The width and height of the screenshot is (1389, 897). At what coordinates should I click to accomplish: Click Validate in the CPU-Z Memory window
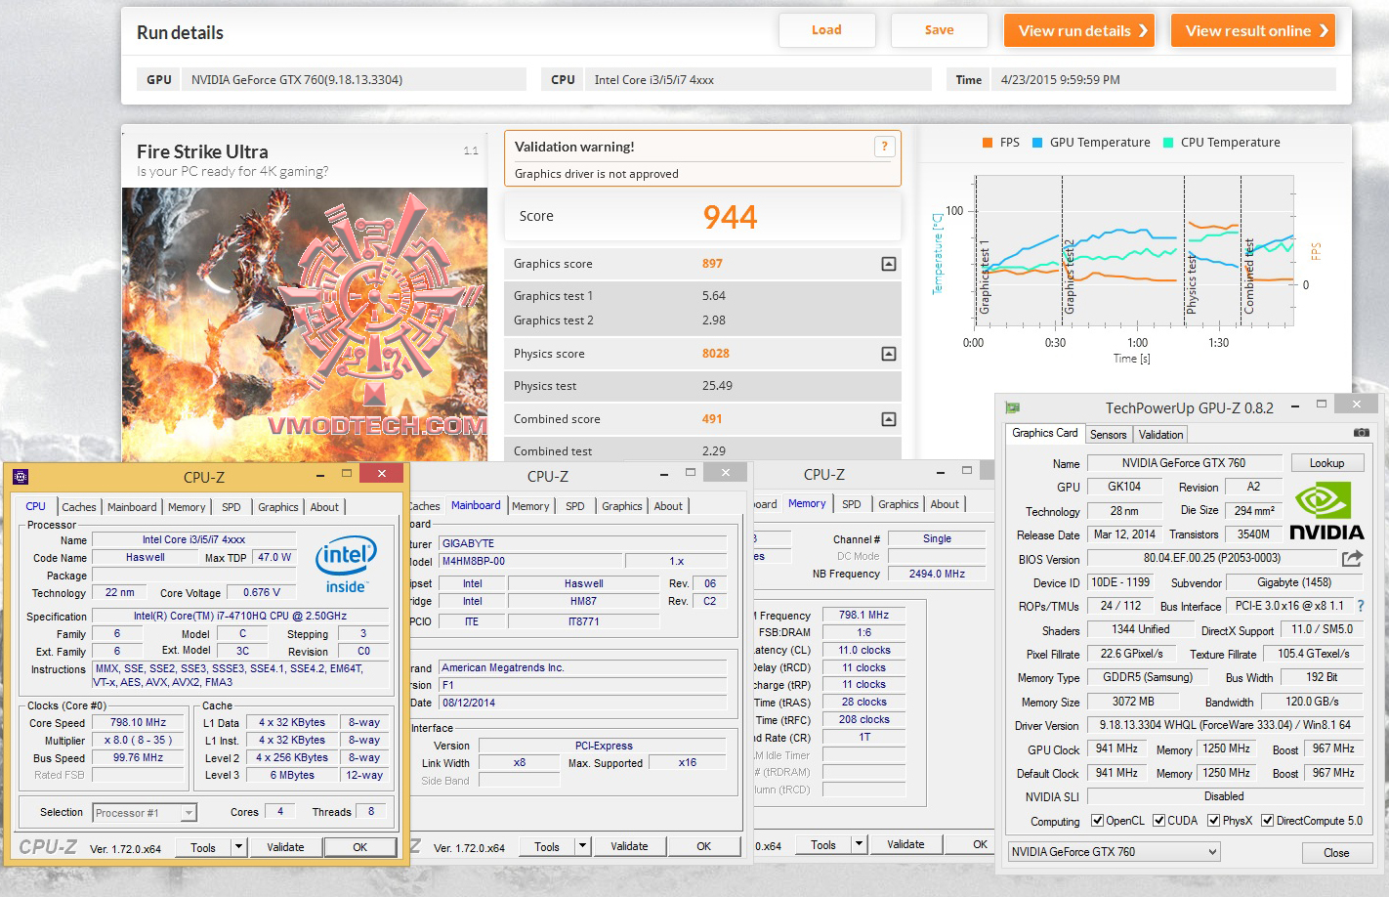(x=905, y=844)
